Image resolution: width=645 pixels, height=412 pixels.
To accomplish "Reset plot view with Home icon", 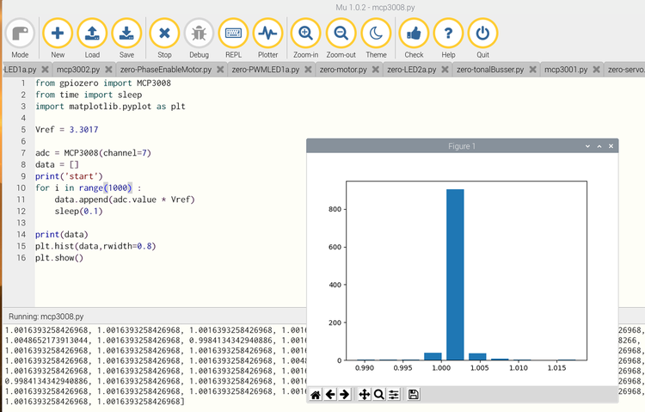I will click(x=316, y=394).
